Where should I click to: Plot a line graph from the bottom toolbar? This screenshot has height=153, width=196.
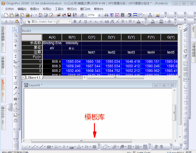click(x=26, y=147)
